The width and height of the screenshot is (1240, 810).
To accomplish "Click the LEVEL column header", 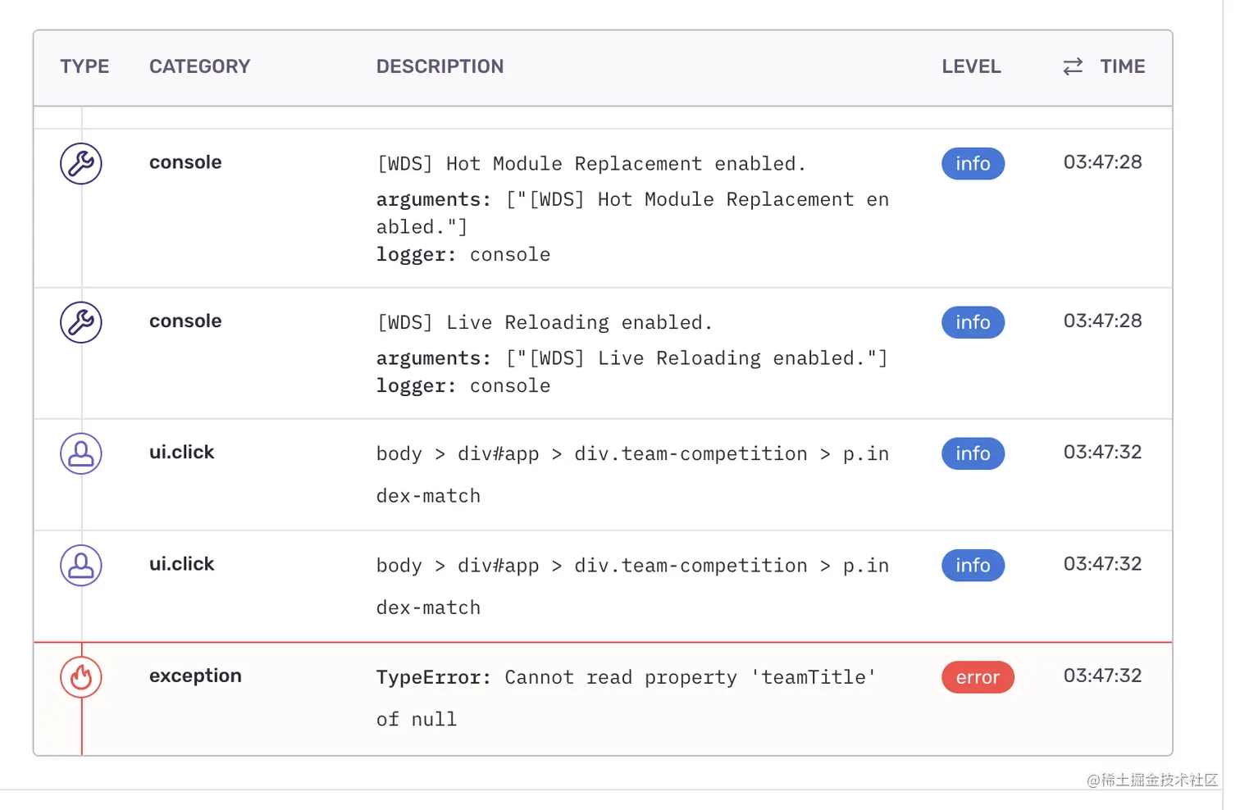I will [x=971, y=66].
